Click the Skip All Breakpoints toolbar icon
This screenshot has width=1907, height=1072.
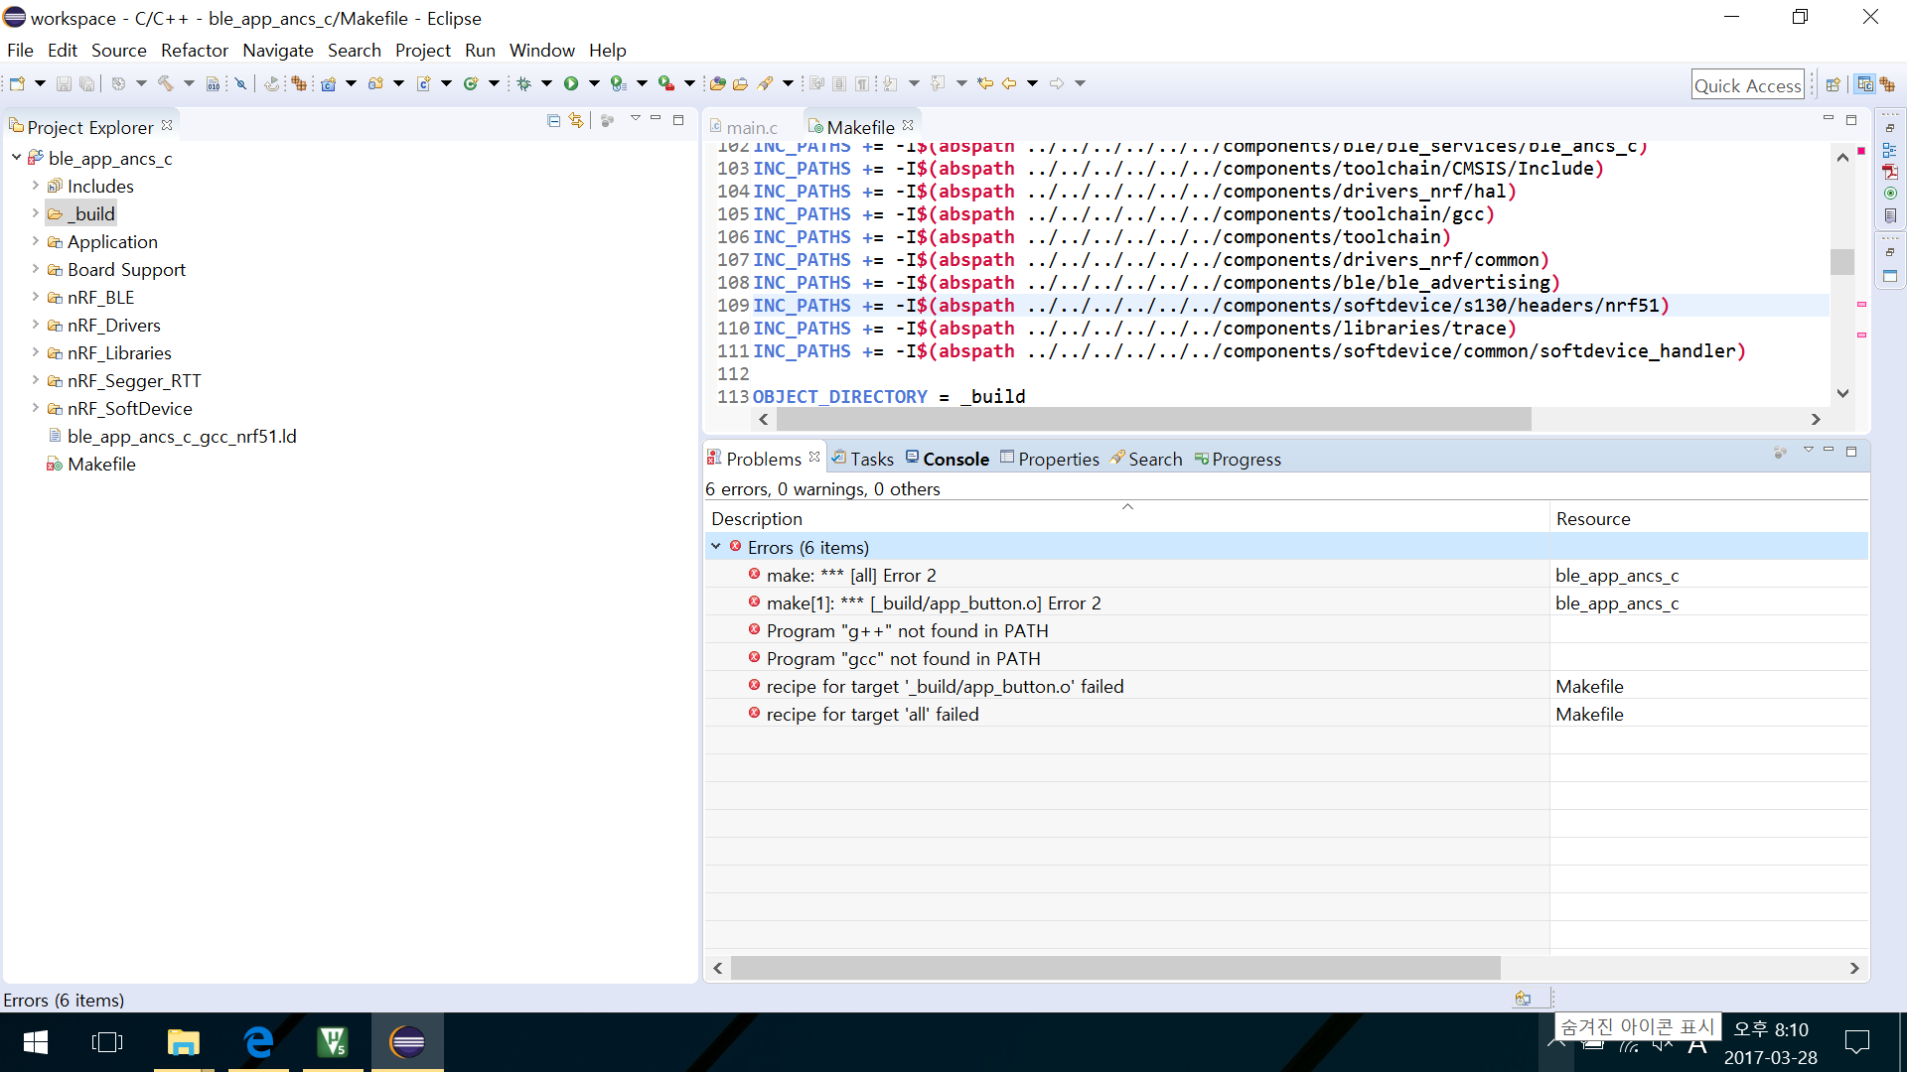click(240, 83)
